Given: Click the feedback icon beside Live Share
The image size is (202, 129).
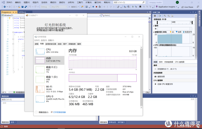Looking at the screenshot, I should (x=198, y=7).
